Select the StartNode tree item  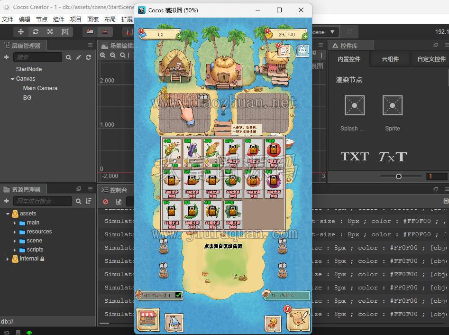point(29,69)
